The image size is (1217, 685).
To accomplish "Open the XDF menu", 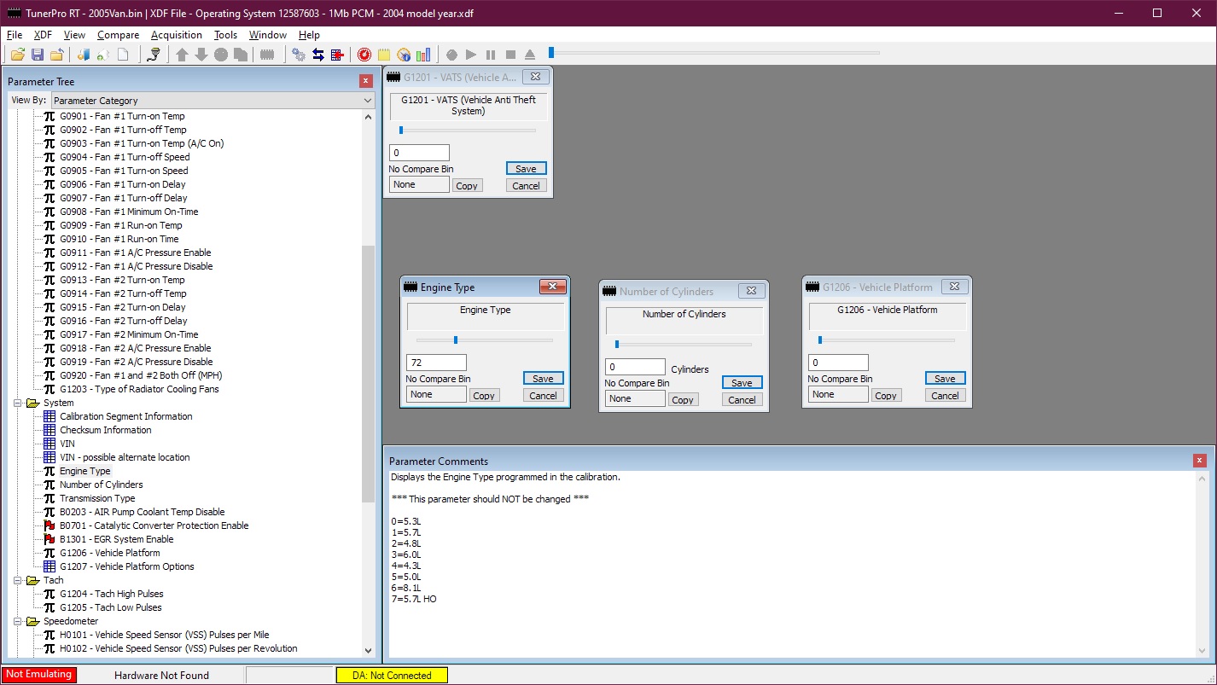I will (43, 35).
